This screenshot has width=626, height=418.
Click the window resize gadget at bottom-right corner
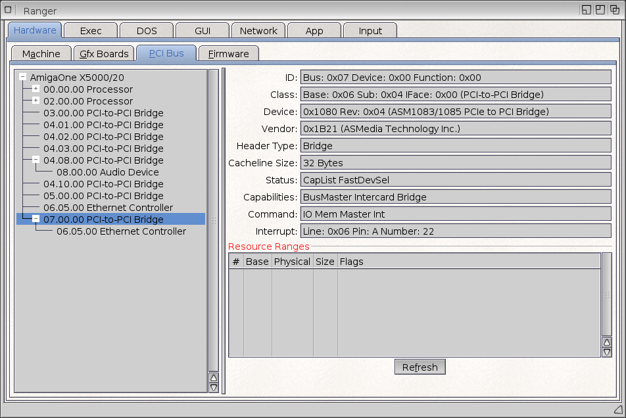tap(617, 409)
